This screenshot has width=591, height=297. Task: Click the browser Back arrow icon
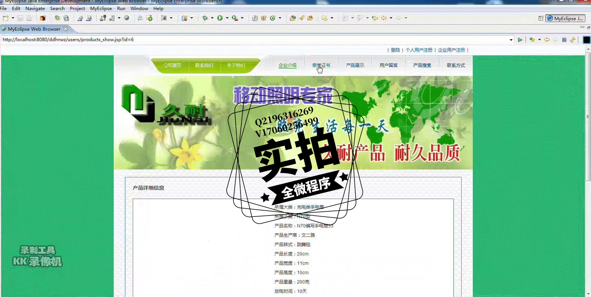click(547, 40)
